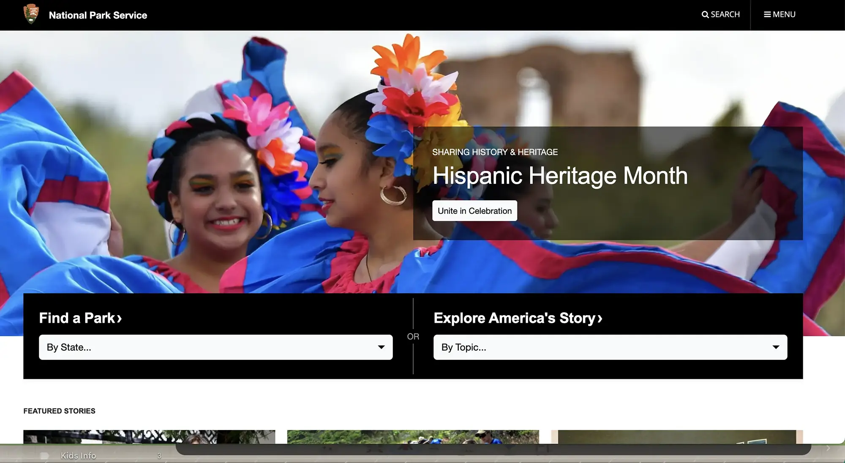Open the first featured story thumbnail
845x463 pixels.
[149, 437]
